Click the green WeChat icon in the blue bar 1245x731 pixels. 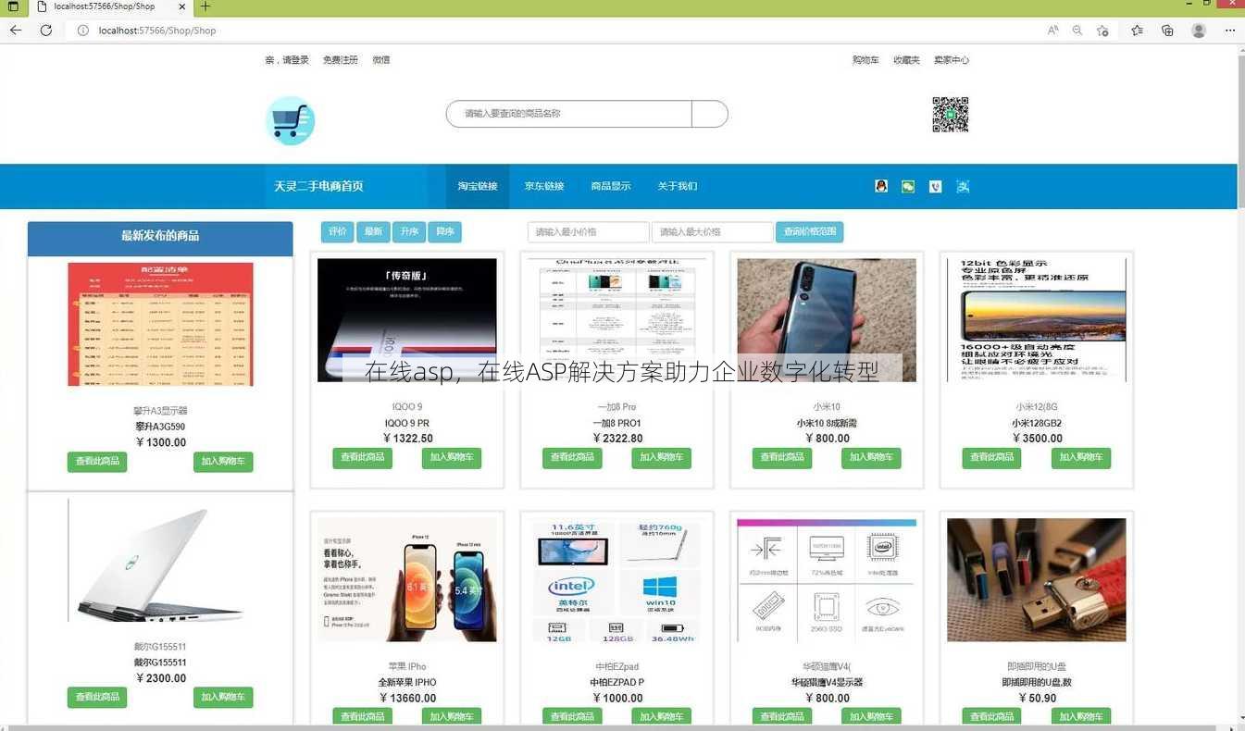(908, 186)
